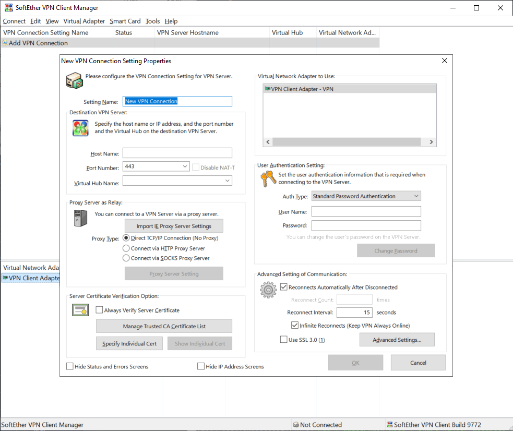Click the VPN server setup icon in dialog header
513x431 pixels.
[x=74, y=80]
